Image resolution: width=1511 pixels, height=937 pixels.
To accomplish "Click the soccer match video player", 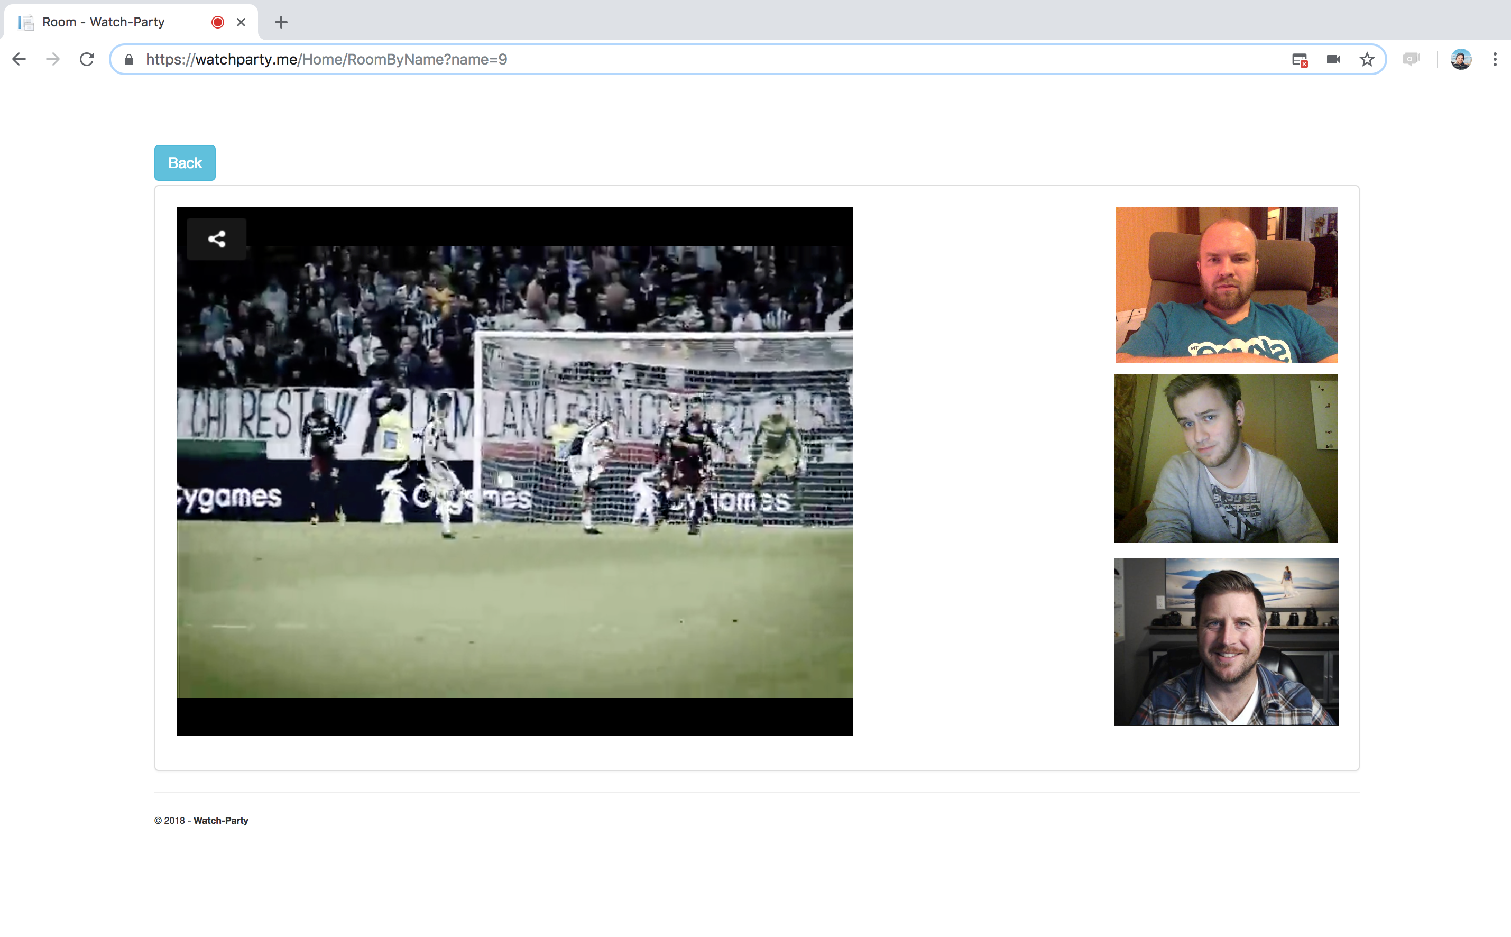I will [x=514, y=471].
